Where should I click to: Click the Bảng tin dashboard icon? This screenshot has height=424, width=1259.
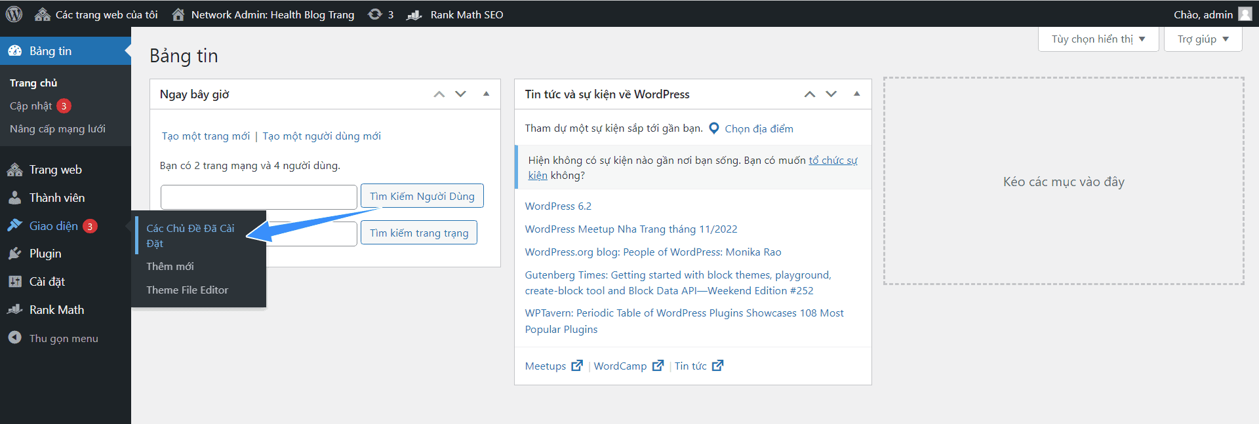(x=14, y=51)
